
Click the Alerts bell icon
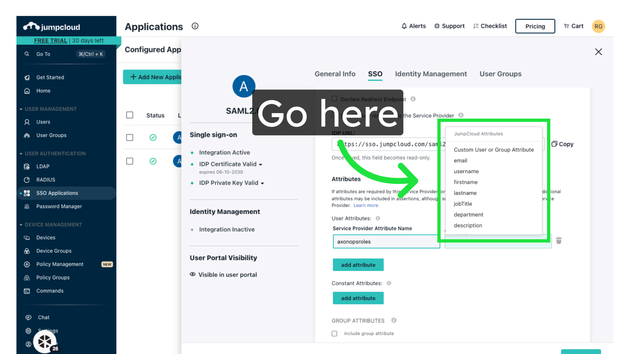pos(404,26)
